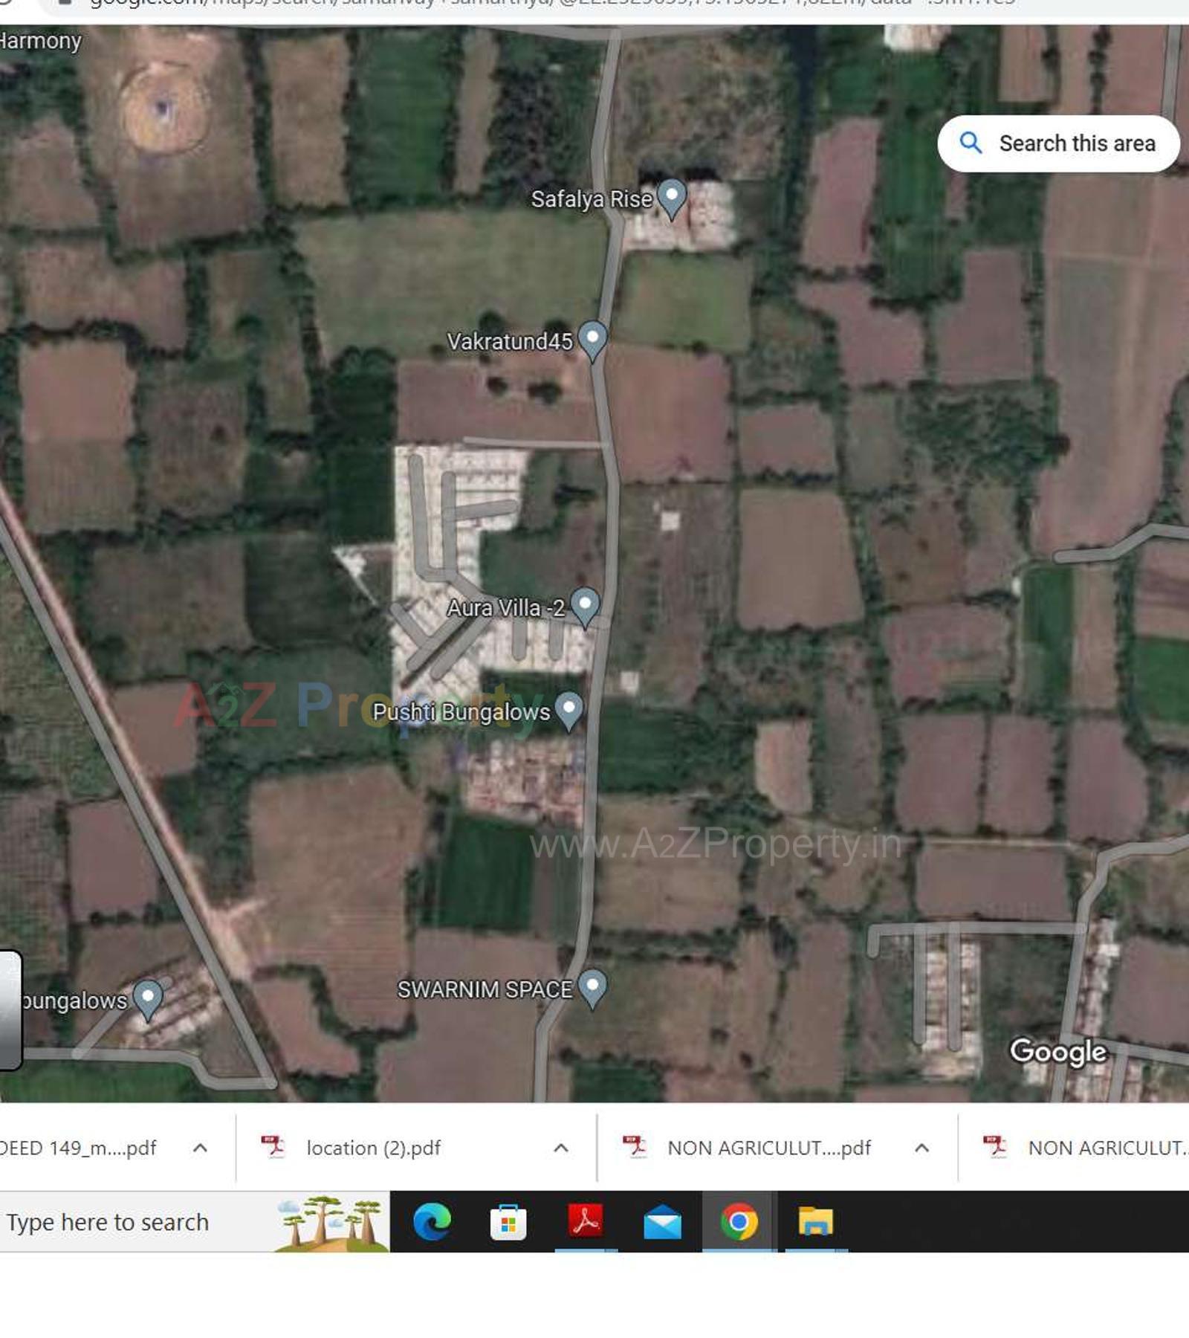Open the downloaded location (2).pdf file
Viewport: 1189px width, 1338px height.
[373, 1148]
